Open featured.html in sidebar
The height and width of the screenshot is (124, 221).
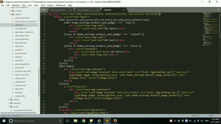(x=21, y=43)
